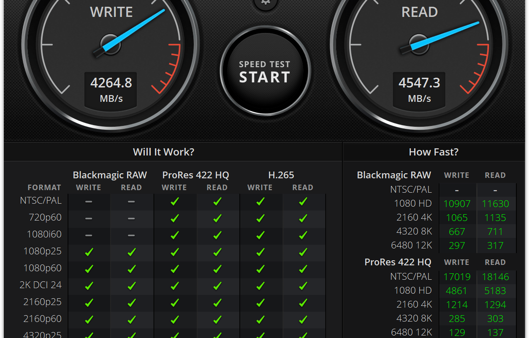Click H.265 write checkmark for 1080p60
Image resolution: width=529 pixels, height=338 pixels.
pos(260,269)
